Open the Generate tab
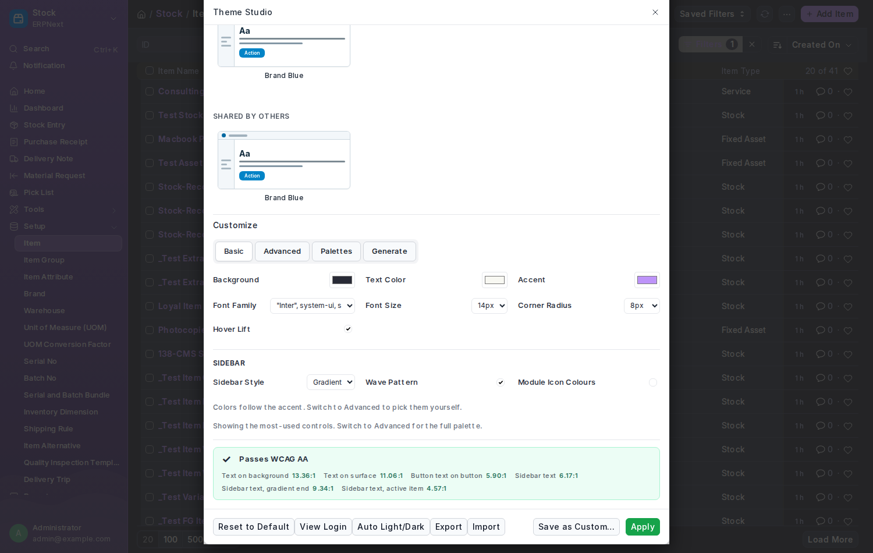873x553 pixels. point(389,251)
